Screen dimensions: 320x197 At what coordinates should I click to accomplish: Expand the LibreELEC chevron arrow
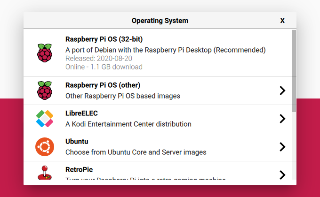[282, 119]
